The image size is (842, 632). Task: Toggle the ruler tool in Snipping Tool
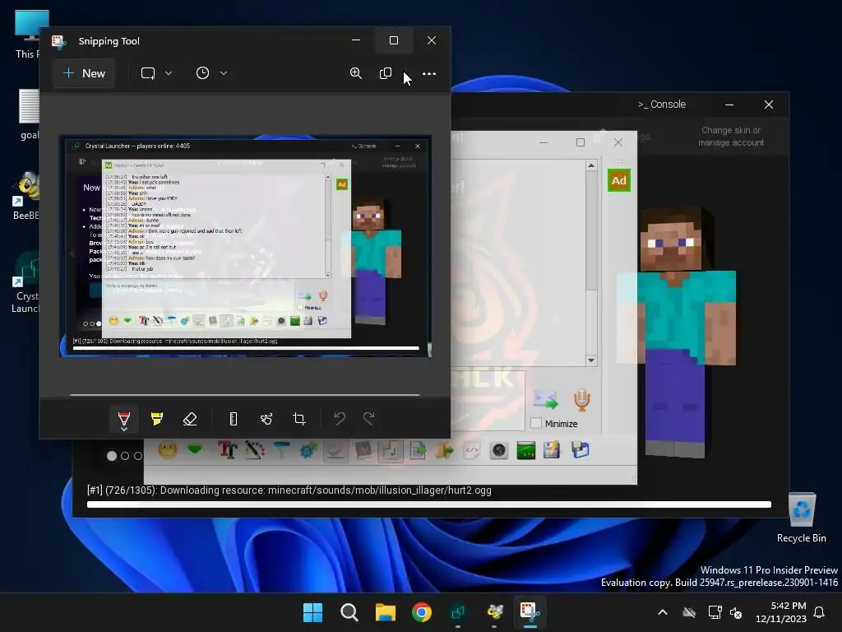point(233,419)
